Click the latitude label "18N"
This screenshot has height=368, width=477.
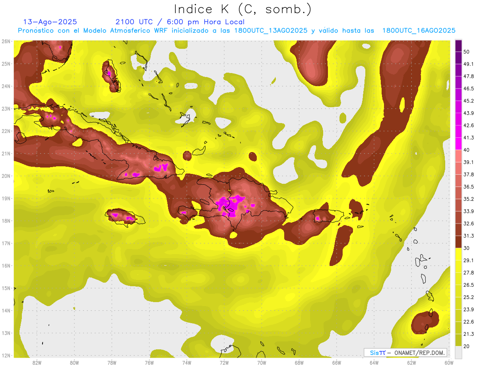(x=6, y=221)
